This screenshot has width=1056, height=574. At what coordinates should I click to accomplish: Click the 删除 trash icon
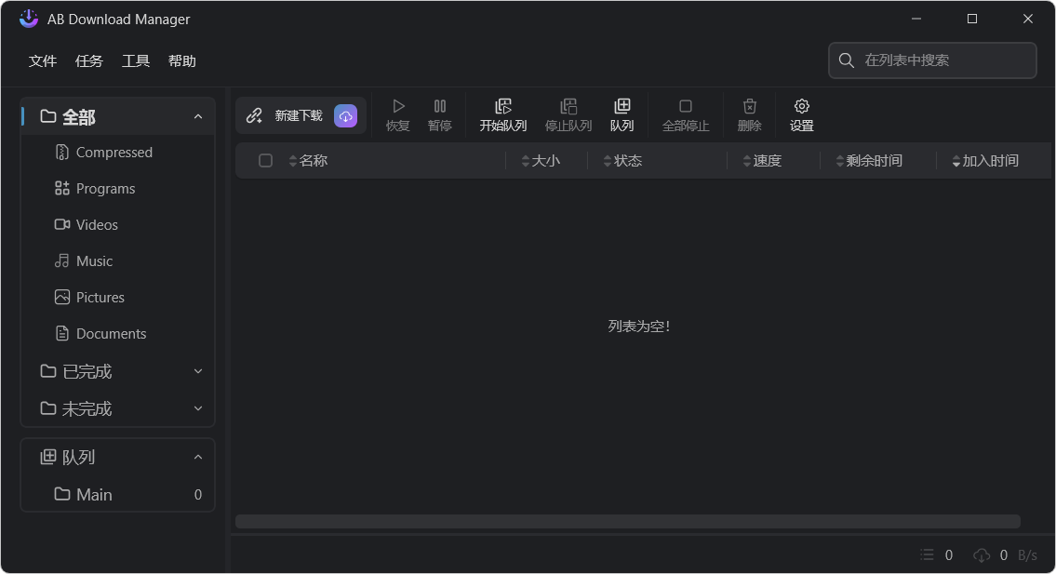(x=750, y=106)
